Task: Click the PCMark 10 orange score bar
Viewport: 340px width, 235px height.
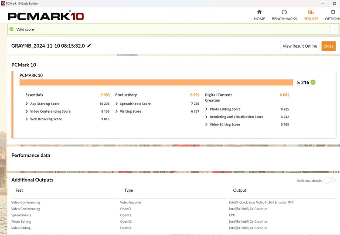Action: click(x=156, y=83)
